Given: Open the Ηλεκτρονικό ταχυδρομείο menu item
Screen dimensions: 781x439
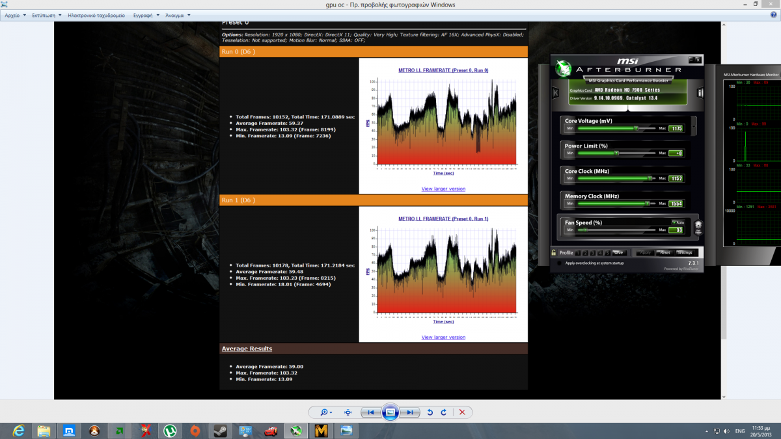Looking at the screenshot, I should [x=96, y=14].
